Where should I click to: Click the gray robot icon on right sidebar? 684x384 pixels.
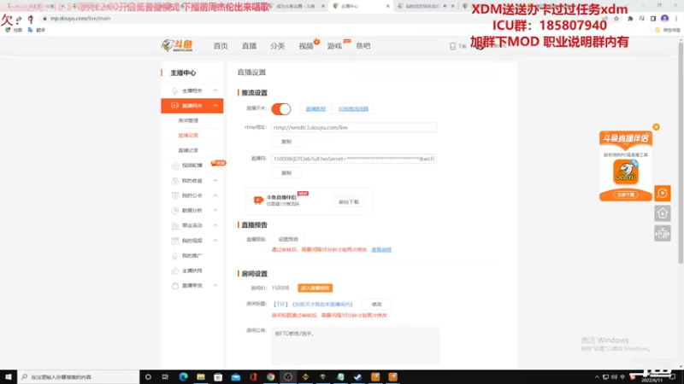(662, 233)
